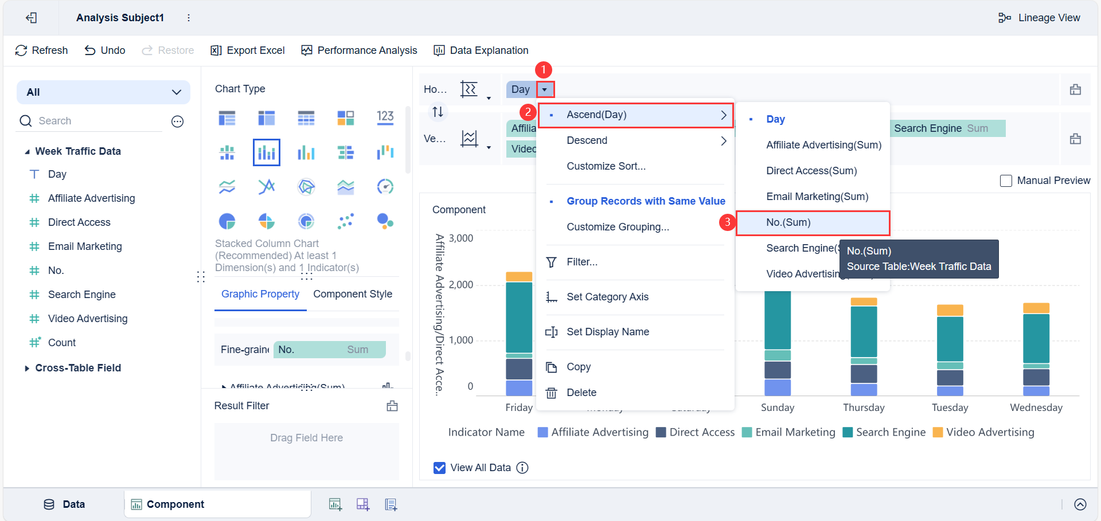Choose the stacked column chart type icon
The width and height of the screenshot is (1101, 521).
tap(267, 152)
